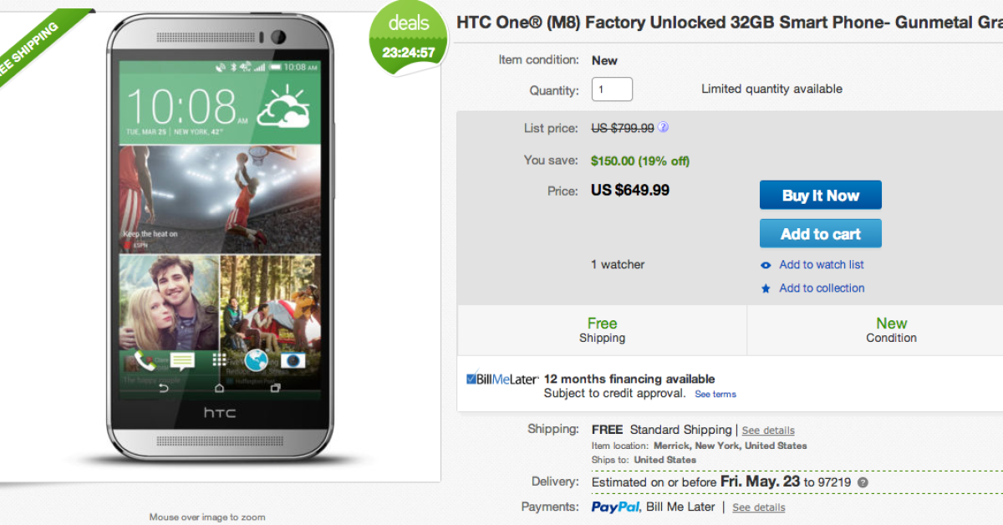The image size is (1003, 525).
Task: Click the BillMeLater logo
Action: click(x=502, y=380)
